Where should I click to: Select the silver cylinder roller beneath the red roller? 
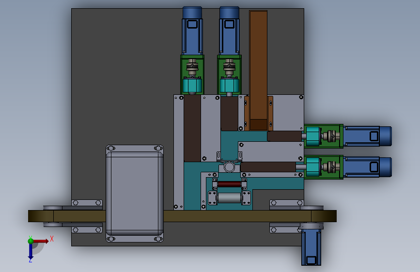pos(229,198)
